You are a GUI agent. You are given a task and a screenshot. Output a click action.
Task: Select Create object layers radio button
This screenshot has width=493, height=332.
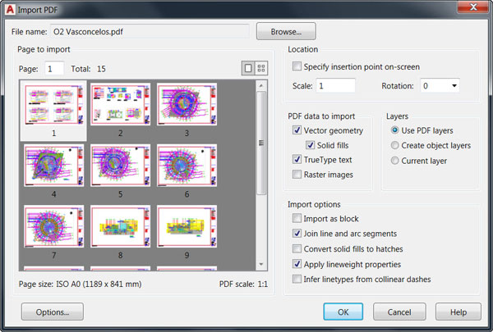tap(395, 145)
